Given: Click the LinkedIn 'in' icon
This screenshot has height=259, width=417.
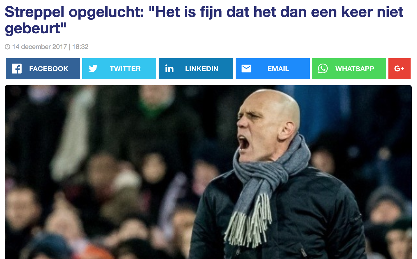Looking at the screenshot, I should pyautogui.click(x=169, y=69).
